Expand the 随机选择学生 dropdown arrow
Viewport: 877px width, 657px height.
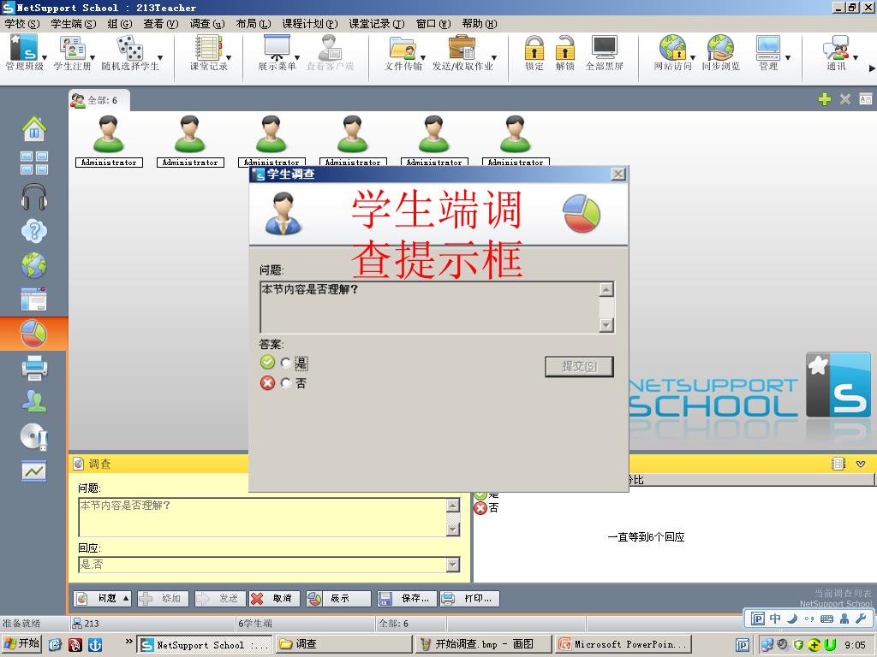pyautogui.click(x=160, y=57)
